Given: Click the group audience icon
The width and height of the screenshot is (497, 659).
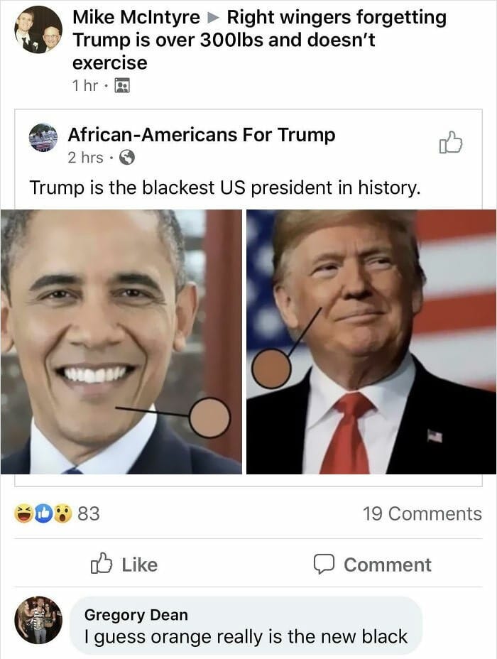Looking at the screenshot, I should 122,86.
